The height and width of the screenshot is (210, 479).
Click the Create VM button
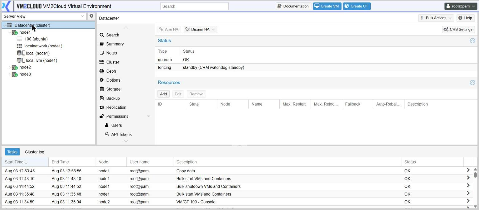[327, 6]
